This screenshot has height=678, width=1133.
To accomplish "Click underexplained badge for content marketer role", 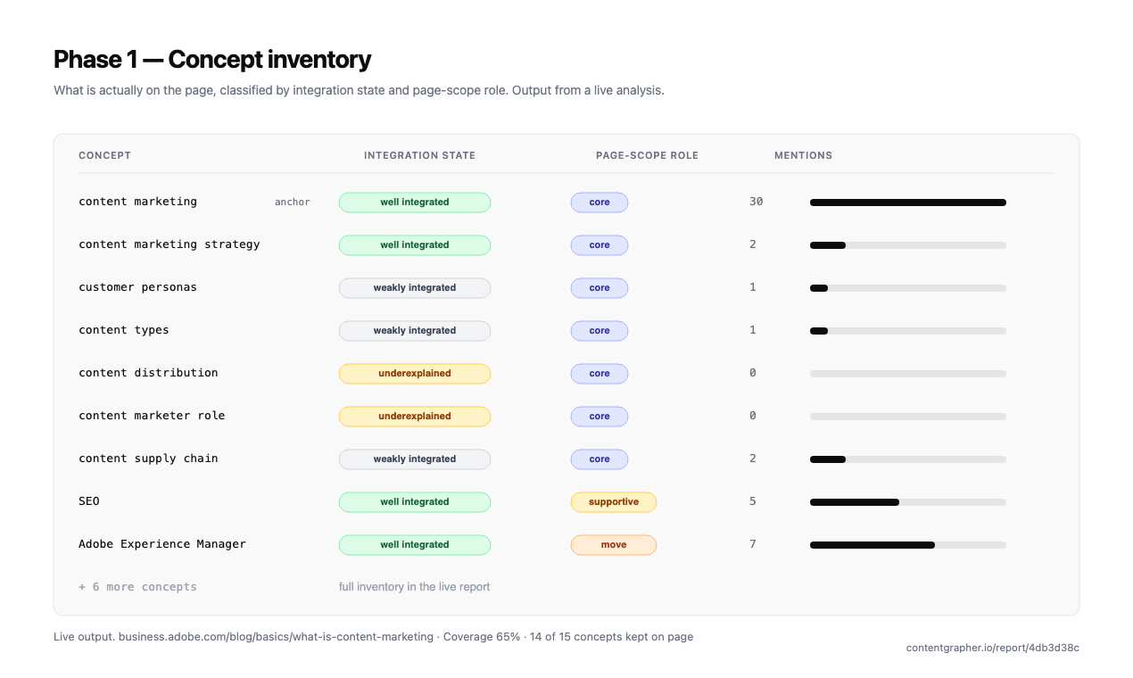I will coord(415,417).
